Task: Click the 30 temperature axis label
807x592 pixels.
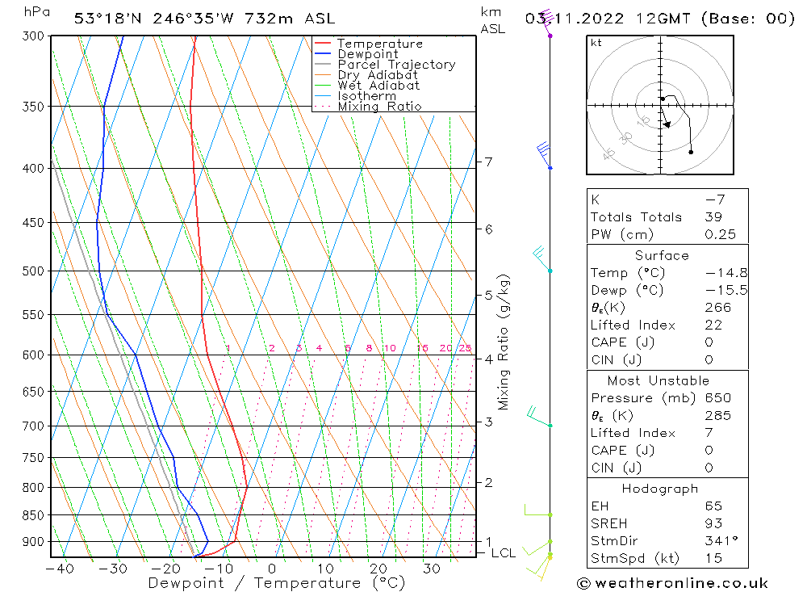Action: coord(431,569)
